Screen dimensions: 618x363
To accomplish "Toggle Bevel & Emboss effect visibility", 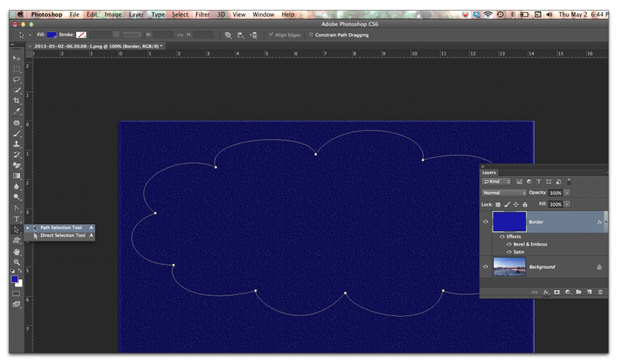I will click(x=509, y=244).
